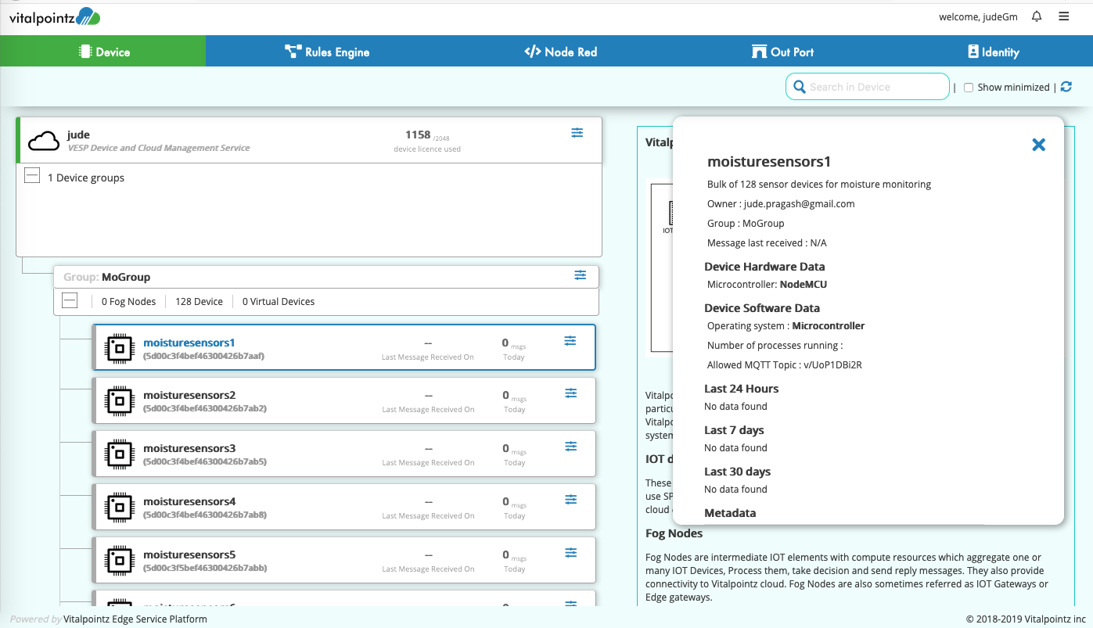
Task: Open settings sliders for moisturesensors3
Action: pyautogui.click(x=571, y=447)
